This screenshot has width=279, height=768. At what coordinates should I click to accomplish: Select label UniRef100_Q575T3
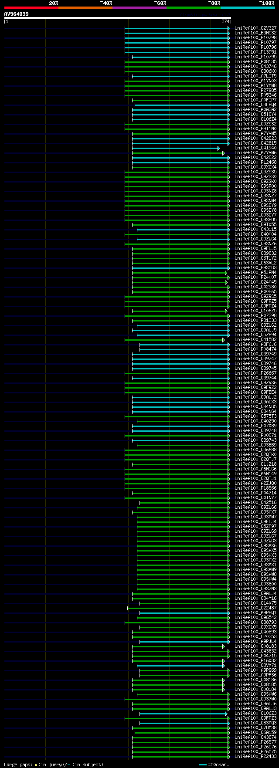(x=255, y=416)
